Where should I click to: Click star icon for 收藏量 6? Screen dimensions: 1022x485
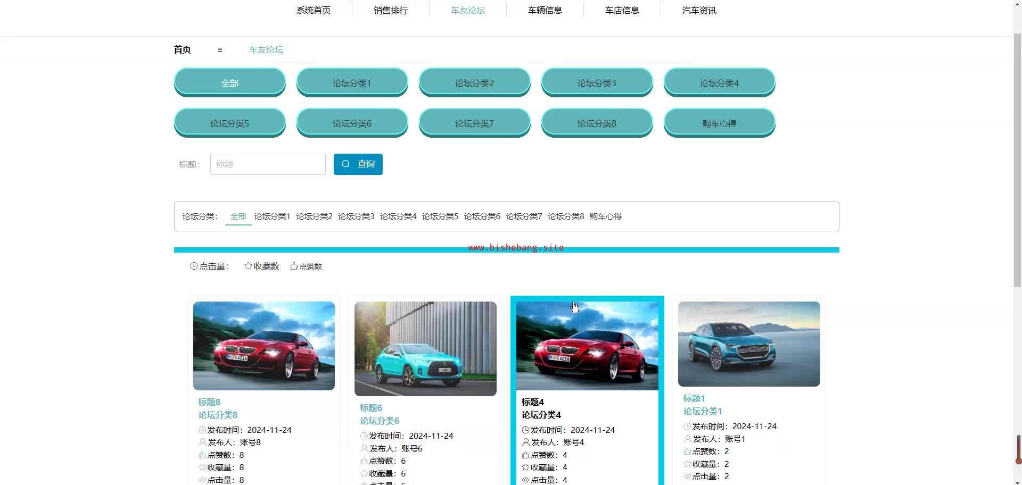[364, 473]
